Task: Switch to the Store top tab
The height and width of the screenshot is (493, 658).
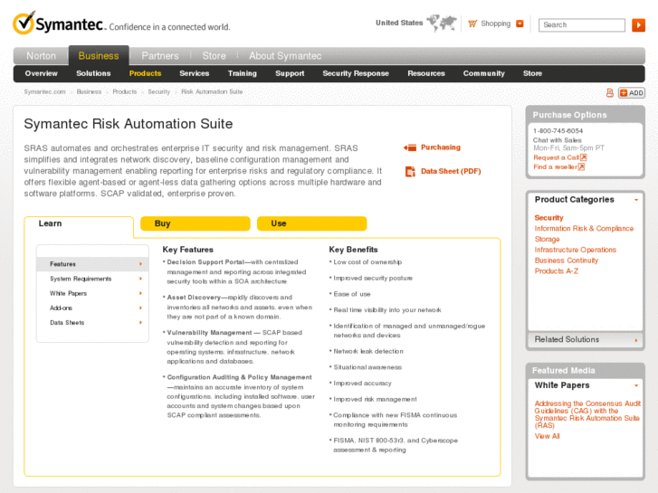Action: (214, 56)
